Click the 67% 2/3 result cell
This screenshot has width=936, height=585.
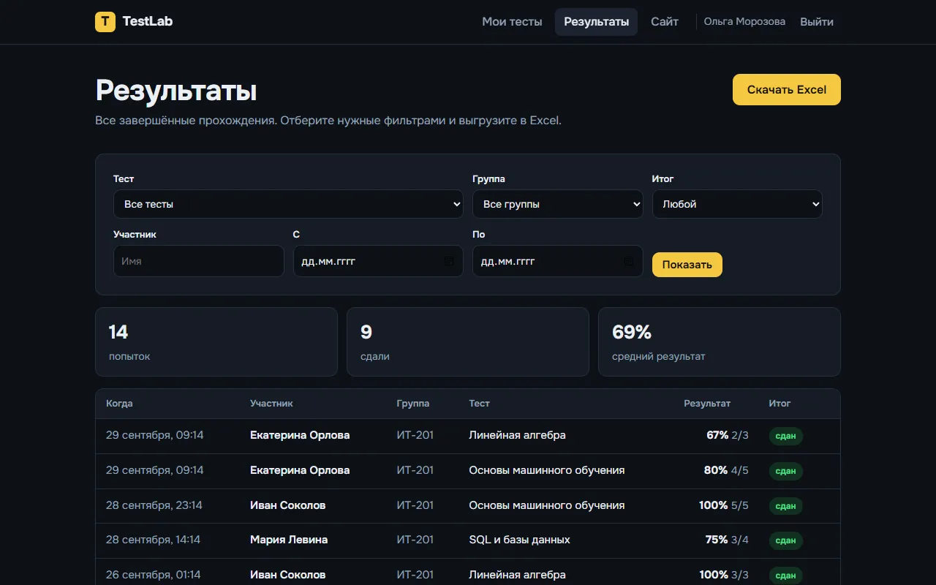(x=728, y=435)
